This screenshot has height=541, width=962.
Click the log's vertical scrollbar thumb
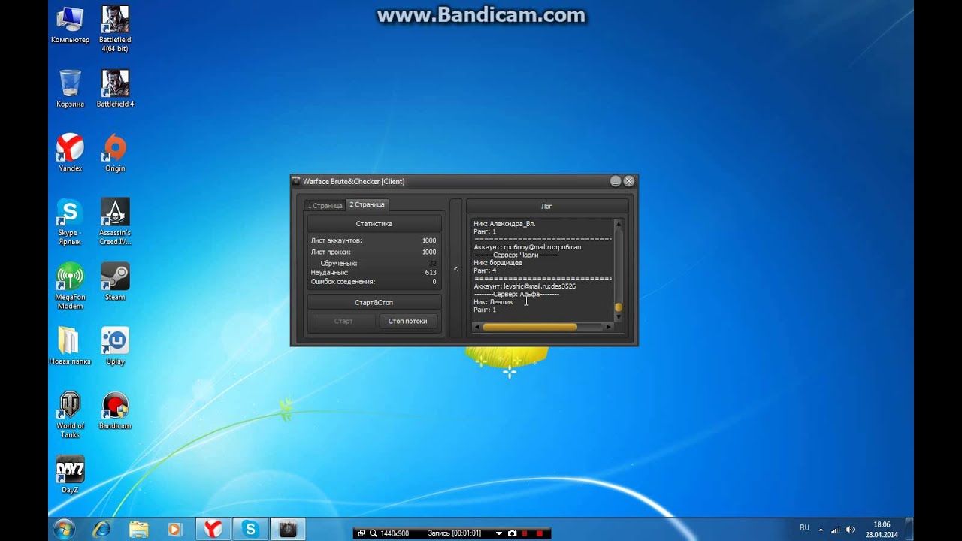click(618, 307)
